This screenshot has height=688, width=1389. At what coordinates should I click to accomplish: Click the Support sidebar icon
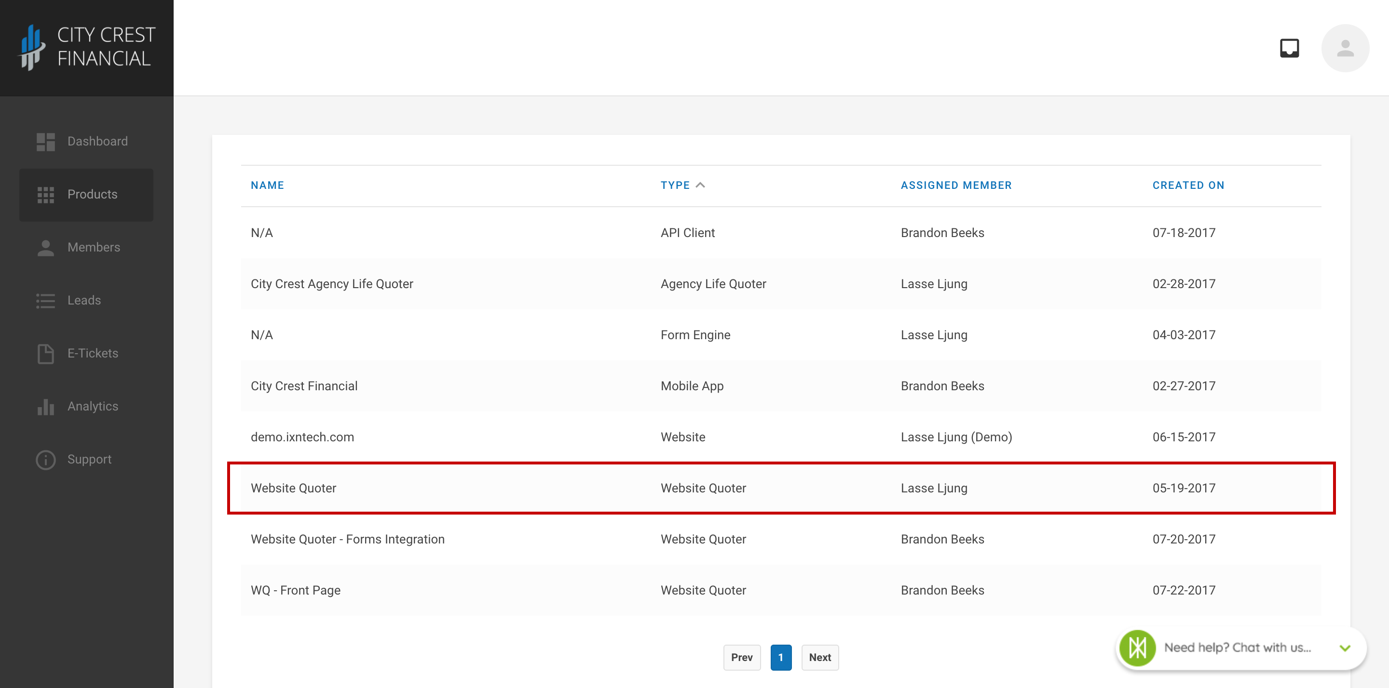[x=45, y=460]
